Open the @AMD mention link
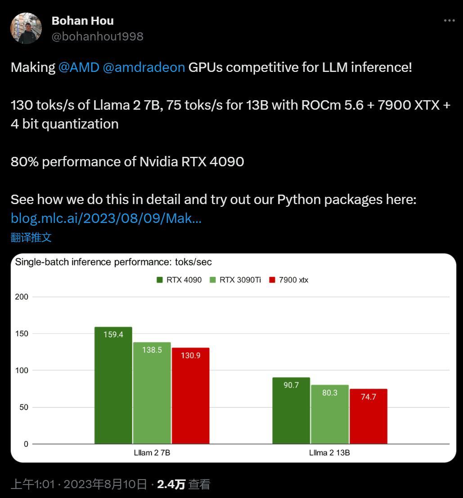The width and height of the screenshot is (463, 498). point(79,67)
